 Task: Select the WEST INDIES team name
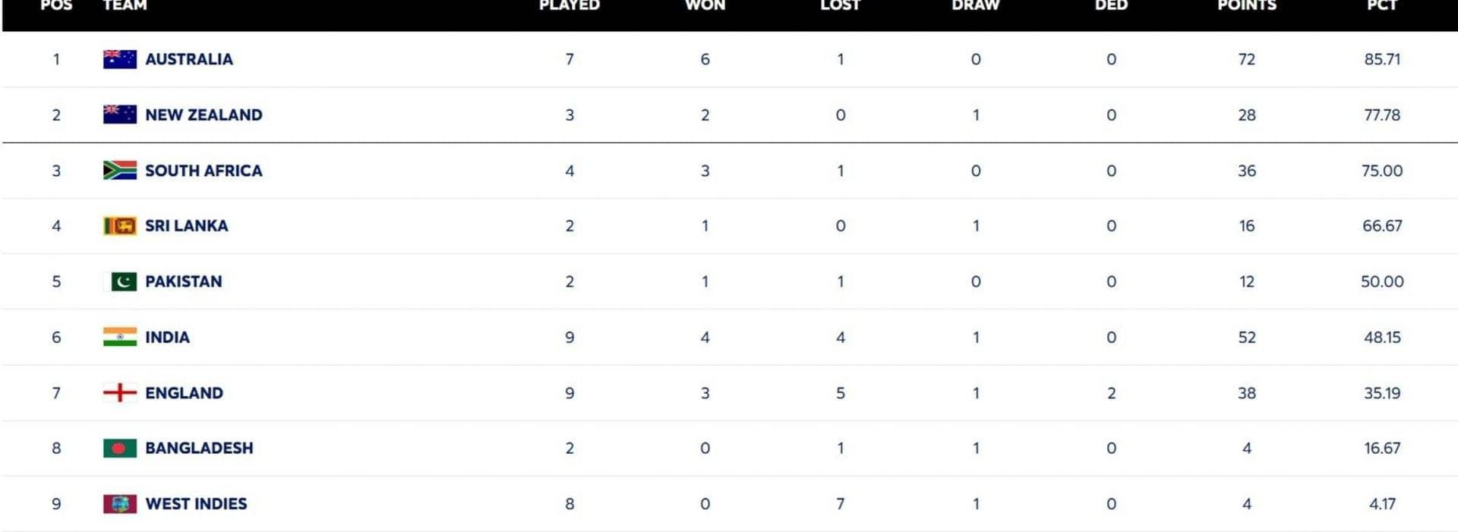[x=196, y=504]
